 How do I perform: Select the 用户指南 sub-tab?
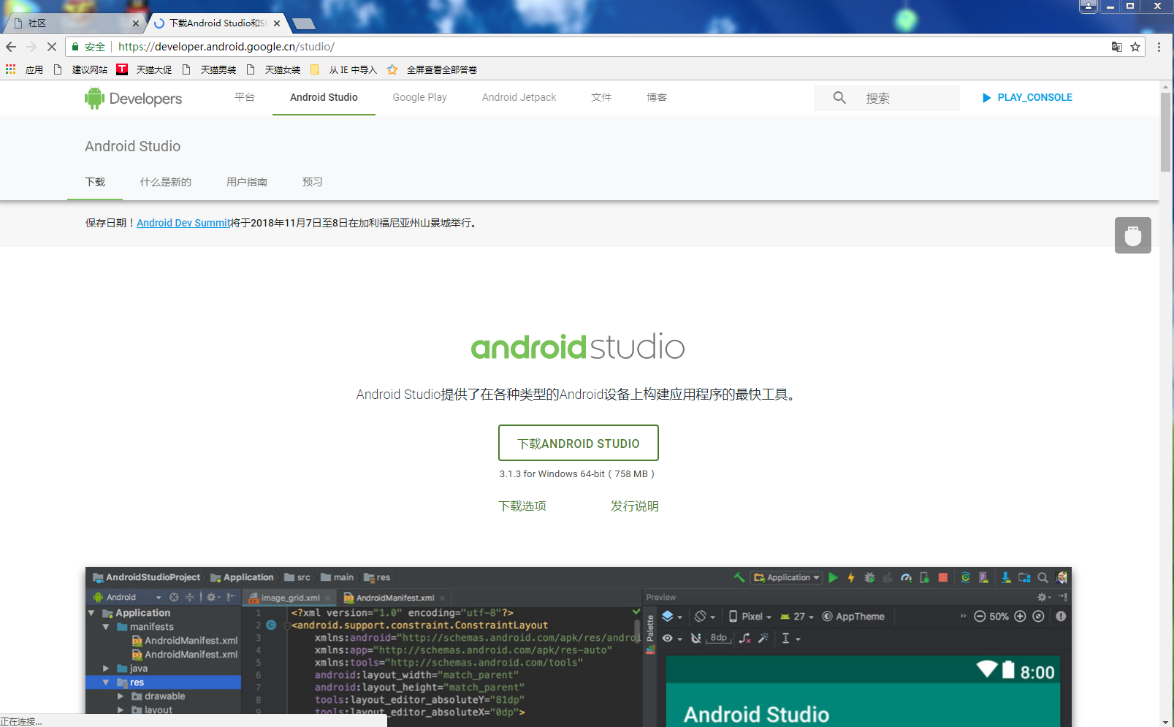pyautogui.click(x=247, y=182)
